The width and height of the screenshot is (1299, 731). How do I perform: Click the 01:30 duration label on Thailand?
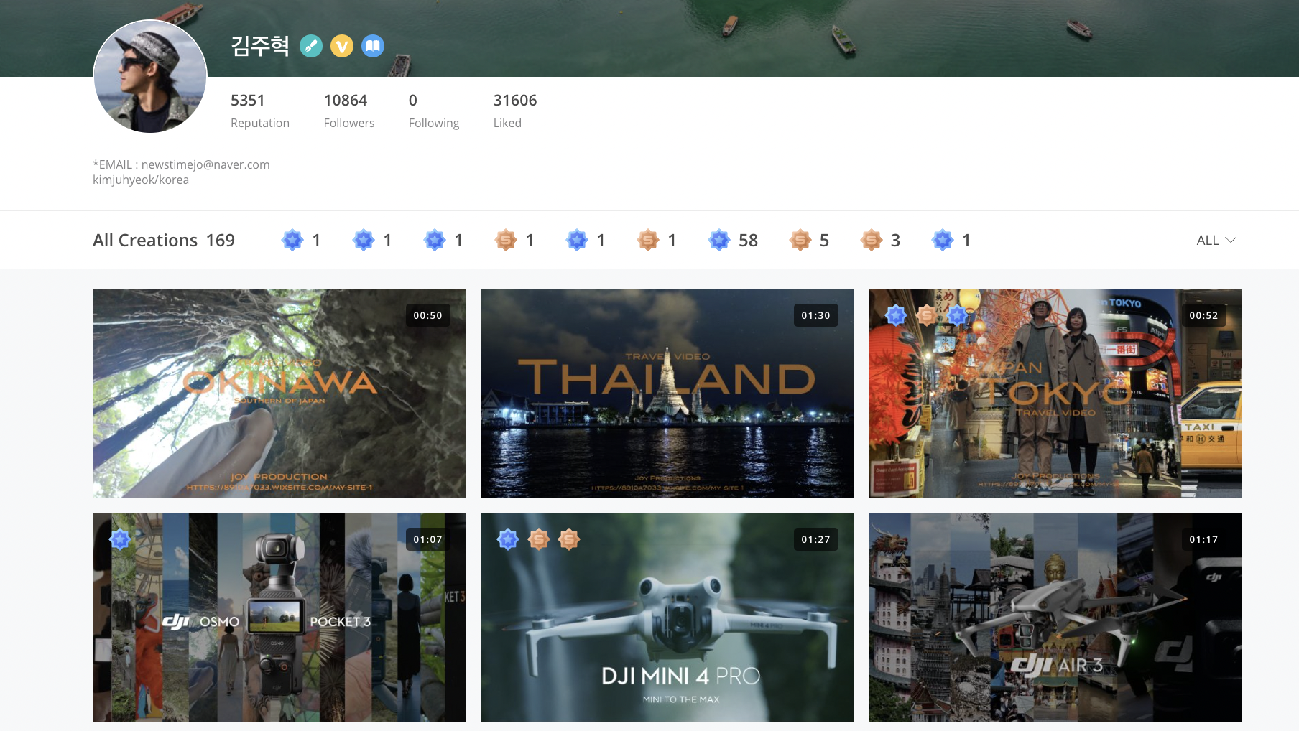816,315
